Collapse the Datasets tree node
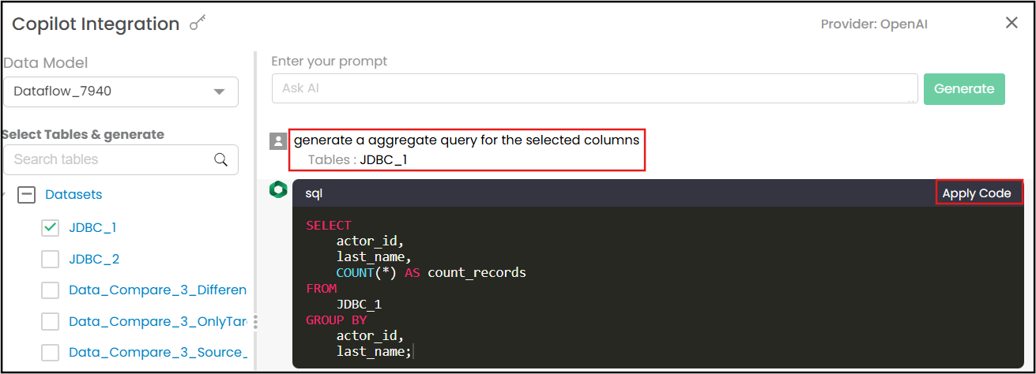 [27, 195]
